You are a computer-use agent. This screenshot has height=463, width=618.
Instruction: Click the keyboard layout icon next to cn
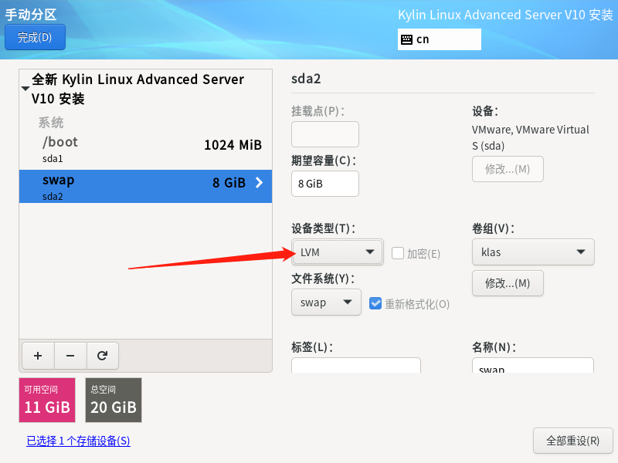click(406, 39)
